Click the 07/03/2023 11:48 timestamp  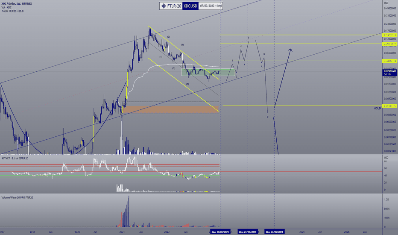coord(211,6)
